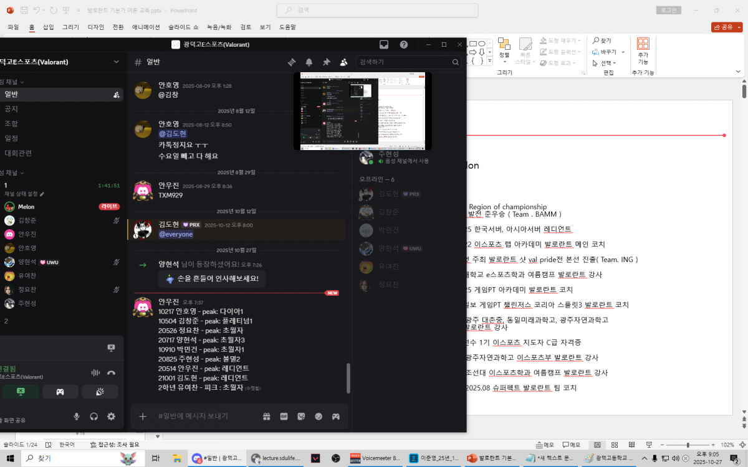This screenshot has width=748, height=467.
Task: Click the soundboard button in voice panel
Action: pos(100,392)
